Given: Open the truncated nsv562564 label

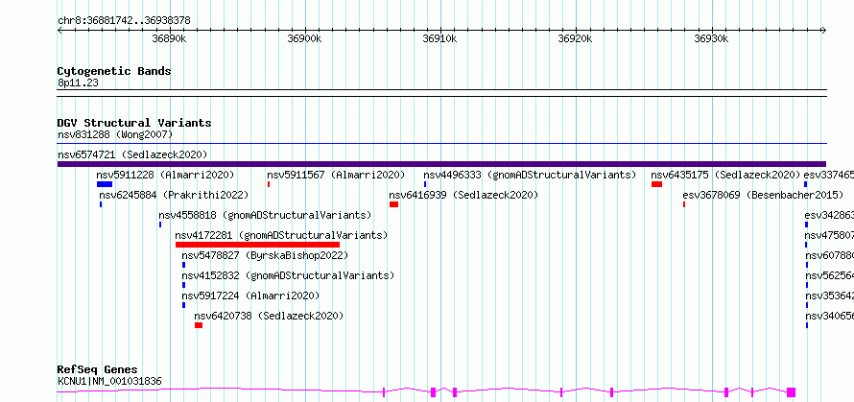Looking at the screenshot, I should point(829,275).
